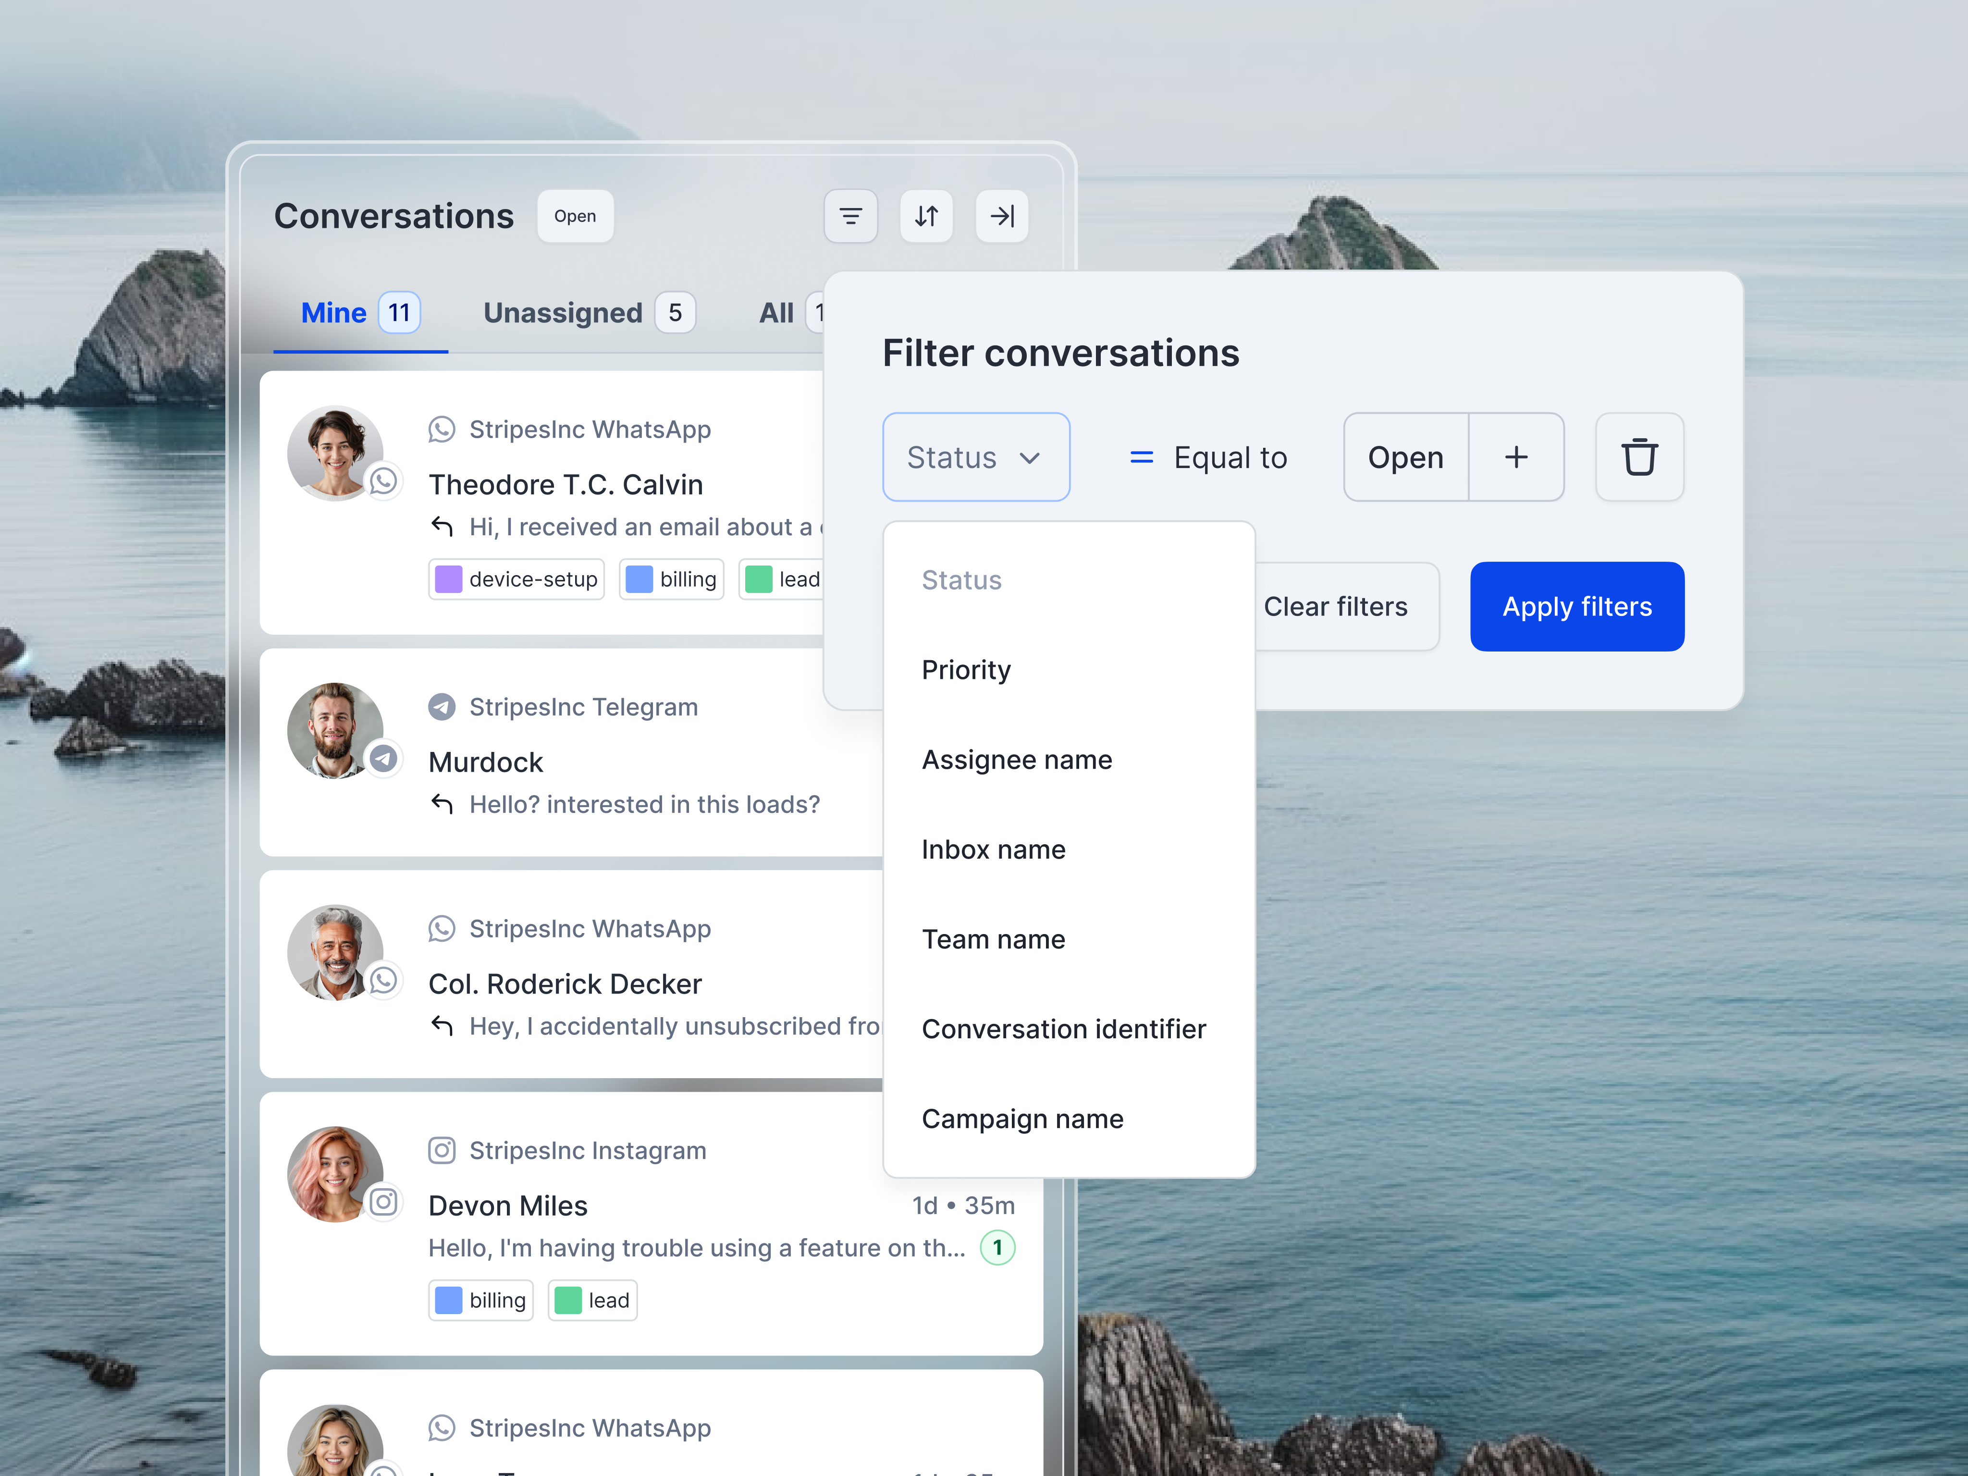Viewport: 1968px width, 1476px height.
Task: Click the equals sign operator icon
Action: pos(1142,457)
